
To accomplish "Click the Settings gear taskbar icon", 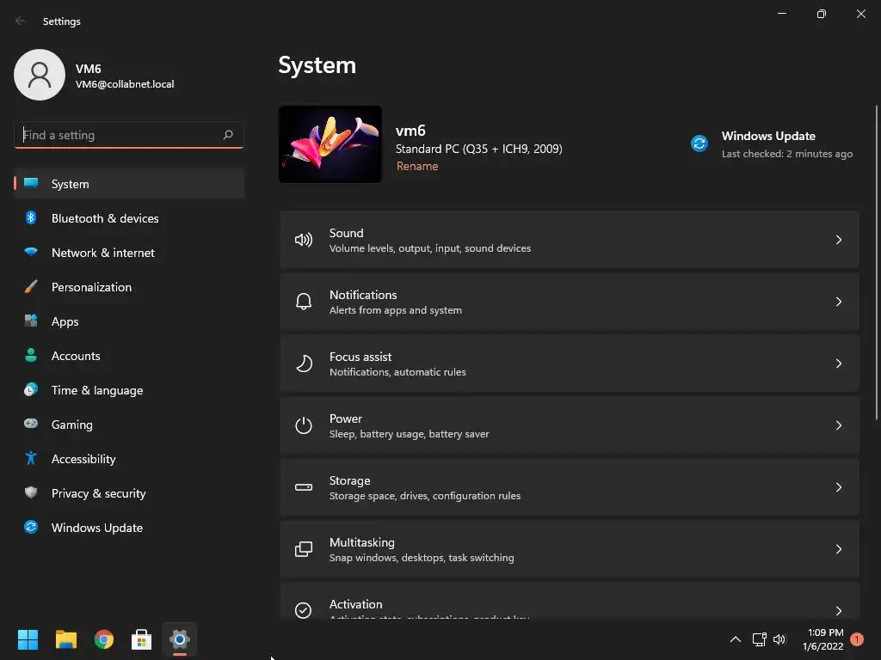I will [x=180, y=639].
